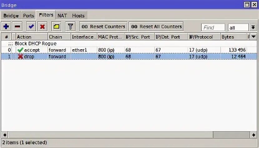Open the Filters tab
This screenshot has height=148, width=259.
[46, 15]
